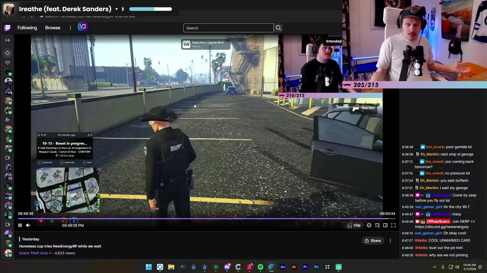Open more options menu next to Share
The image size is (487, 273).
point(390,241)
